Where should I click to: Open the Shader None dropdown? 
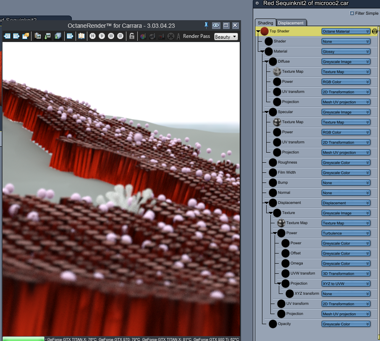[x=346, y=42]
